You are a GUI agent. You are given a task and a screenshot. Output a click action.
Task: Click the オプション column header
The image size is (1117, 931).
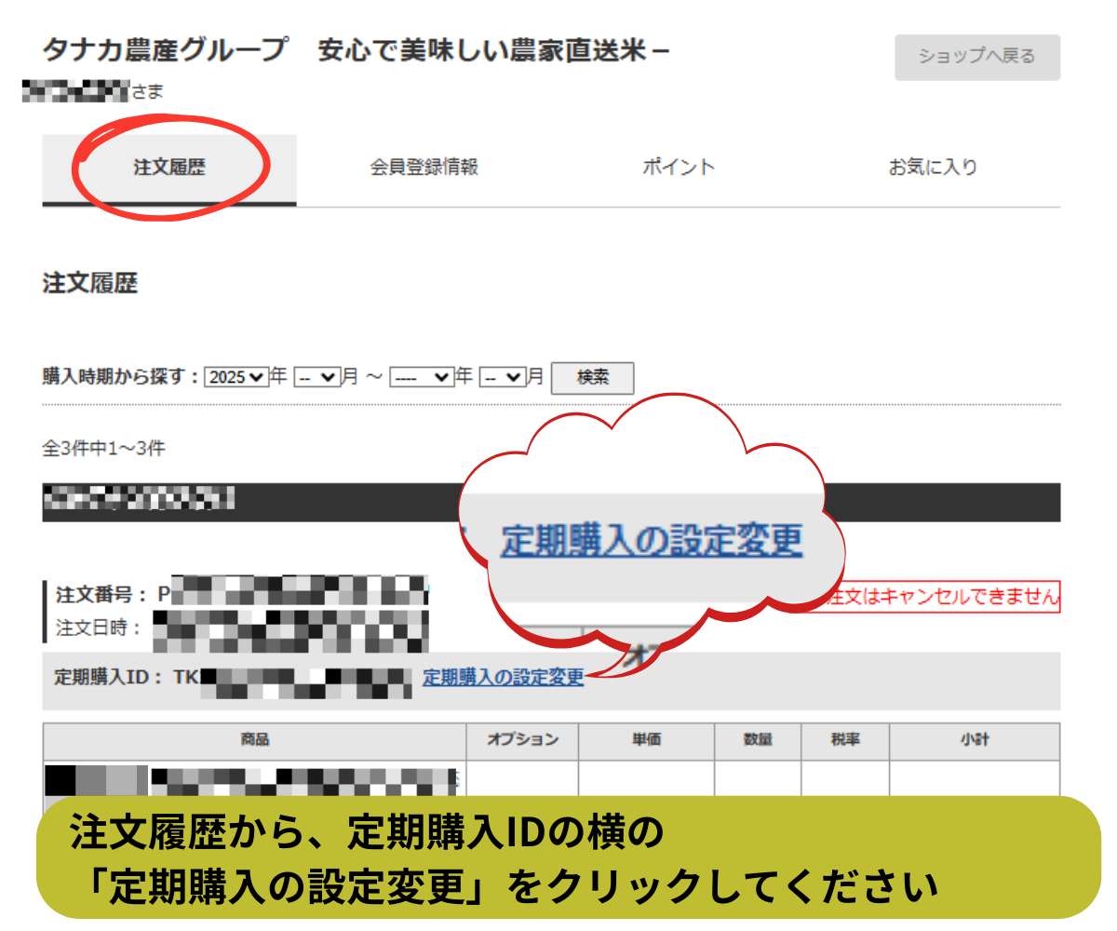(522, 740)
